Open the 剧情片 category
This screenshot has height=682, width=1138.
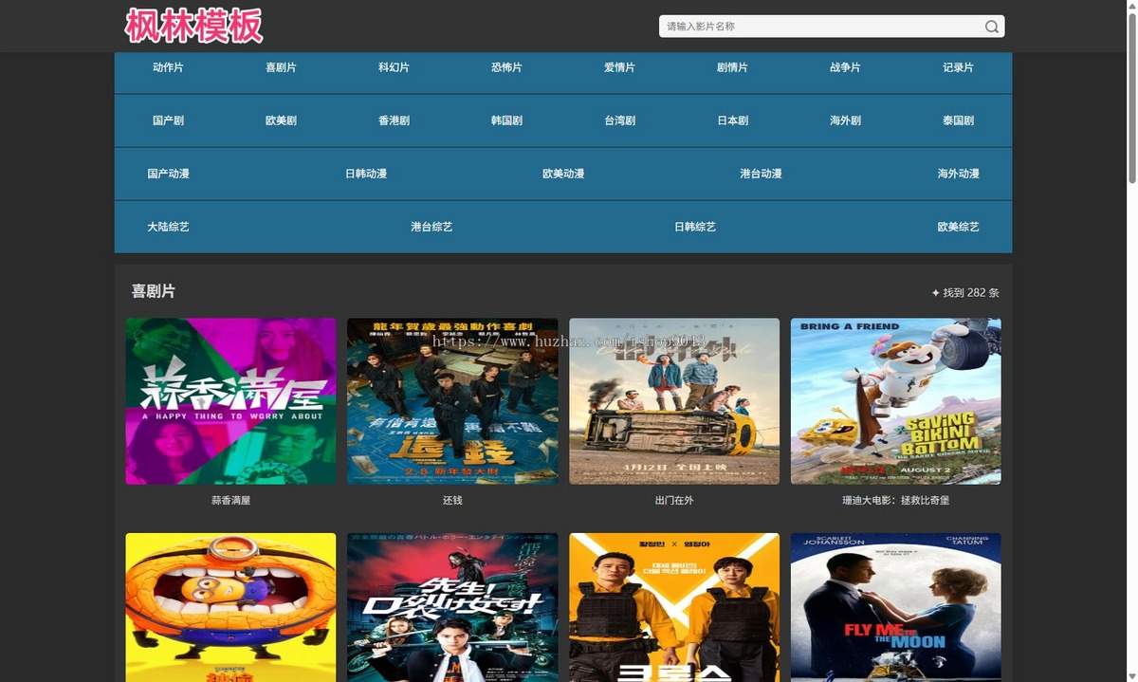click(732, 67)
